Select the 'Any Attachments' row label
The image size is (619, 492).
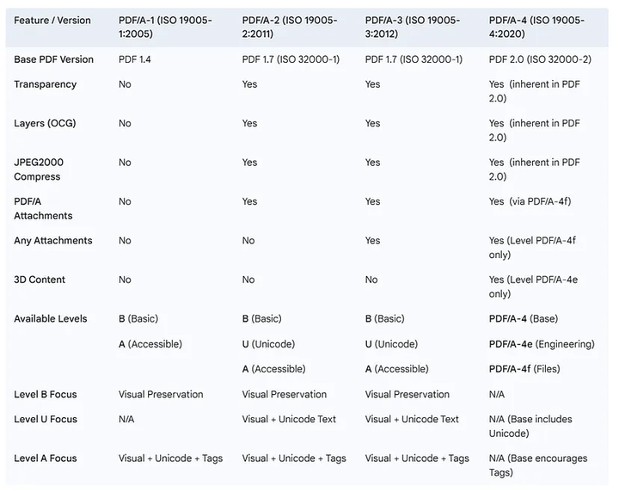point(52,240)
